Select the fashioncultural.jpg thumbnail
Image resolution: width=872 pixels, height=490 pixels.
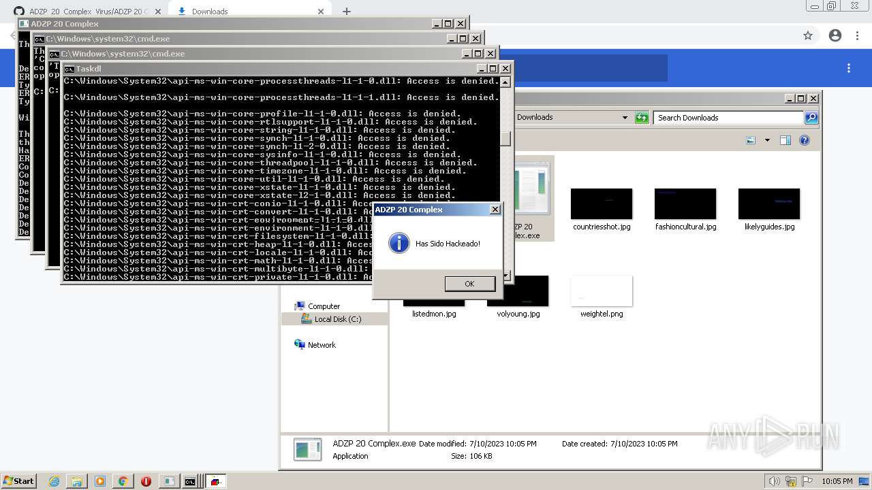685,203
